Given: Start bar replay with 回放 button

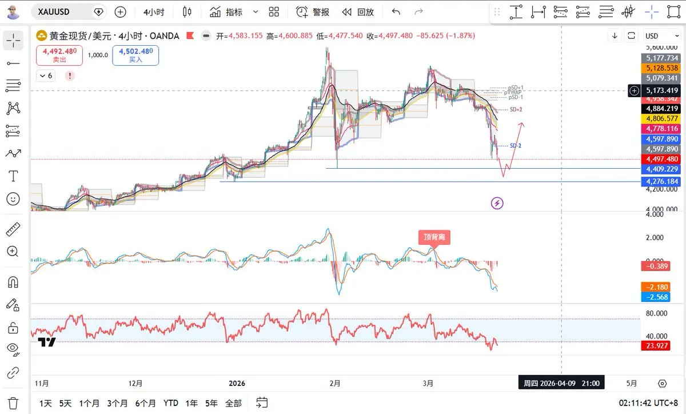Looking at the screenshot, I should pyautogui.click(x=358, y=11).
